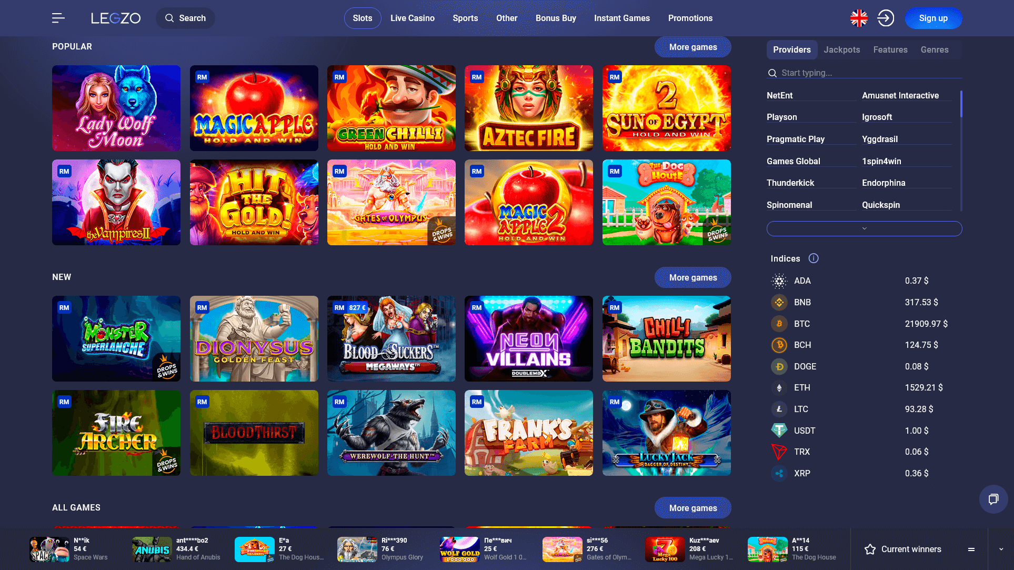
Task: Click the BNB coin icon
Action: tap(779, 303)
